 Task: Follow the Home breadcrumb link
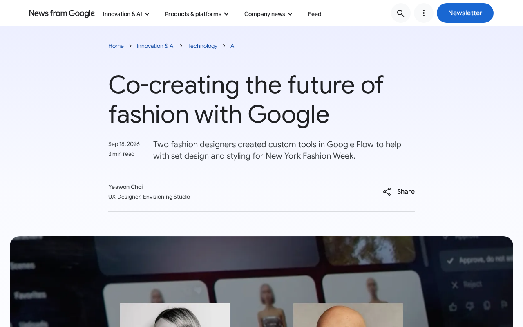(x=116, y=46)
